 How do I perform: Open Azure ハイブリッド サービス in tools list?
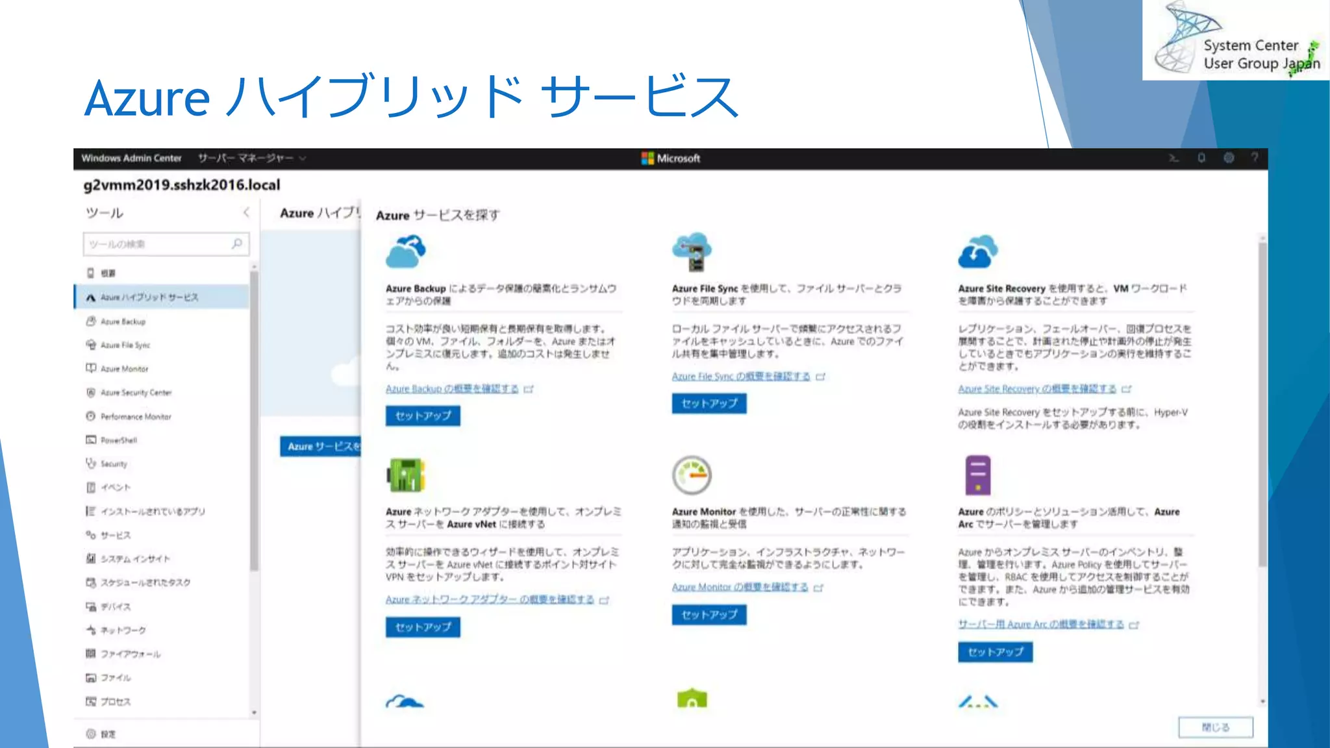tap(162, 297)
